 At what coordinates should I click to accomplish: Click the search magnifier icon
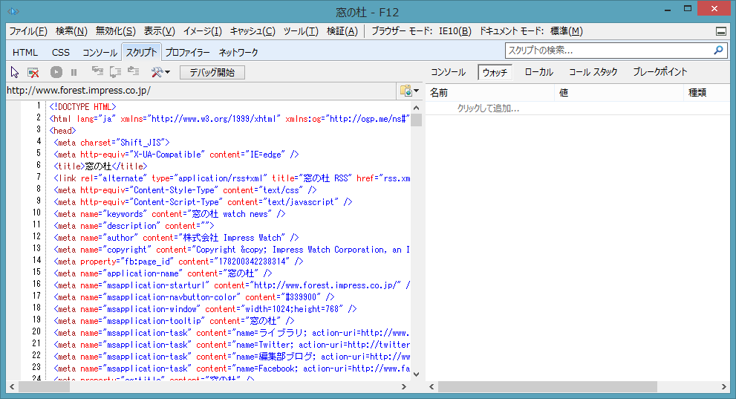[718, 50]
